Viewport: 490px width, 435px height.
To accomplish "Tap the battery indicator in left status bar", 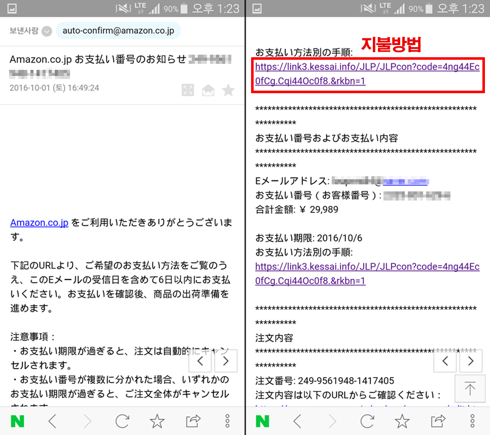I will pos(184,9).
